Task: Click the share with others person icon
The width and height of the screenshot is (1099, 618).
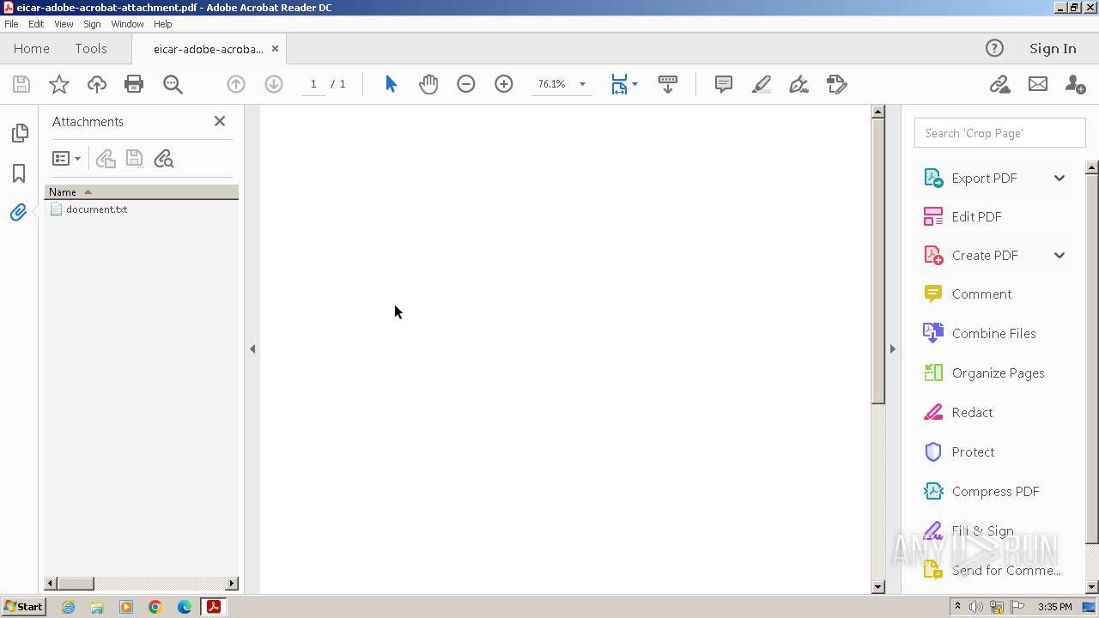Action: [x=1075, y=84]
